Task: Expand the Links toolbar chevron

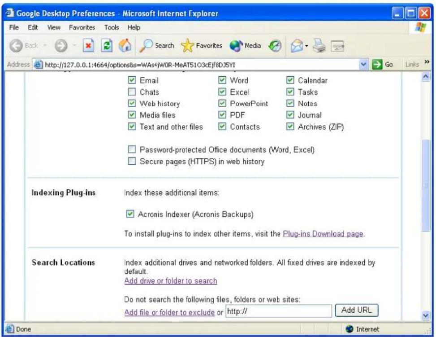Action: (427, 62)
